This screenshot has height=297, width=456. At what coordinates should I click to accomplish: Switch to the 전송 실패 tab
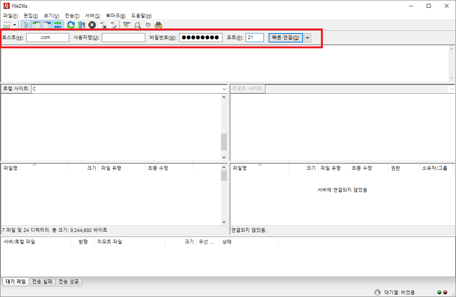[42, 282]
